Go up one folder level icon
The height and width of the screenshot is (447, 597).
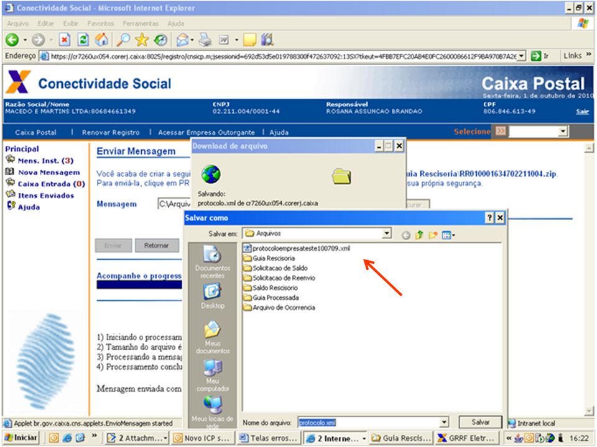419,235
